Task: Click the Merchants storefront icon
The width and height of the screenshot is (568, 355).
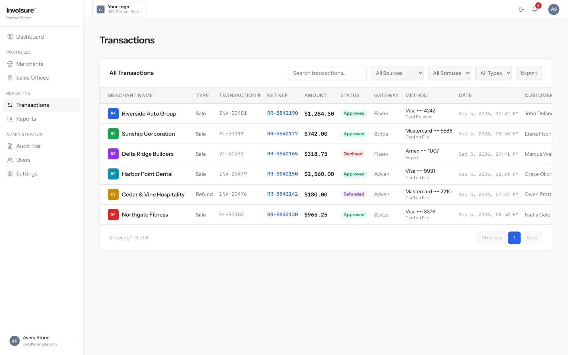Action: point(10,64)
